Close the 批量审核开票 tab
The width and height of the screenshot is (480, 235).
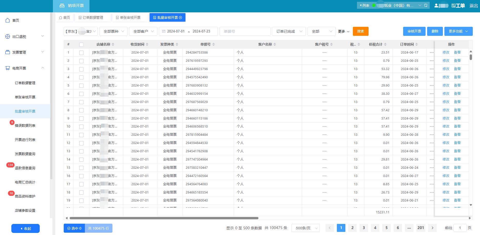point(181,18)
